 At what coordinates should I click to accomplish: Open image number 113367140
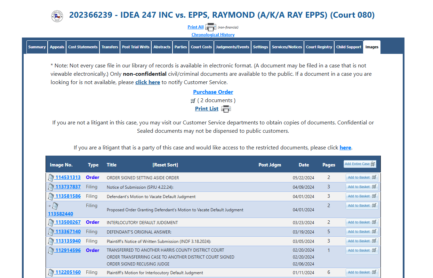tap(68, 232)
